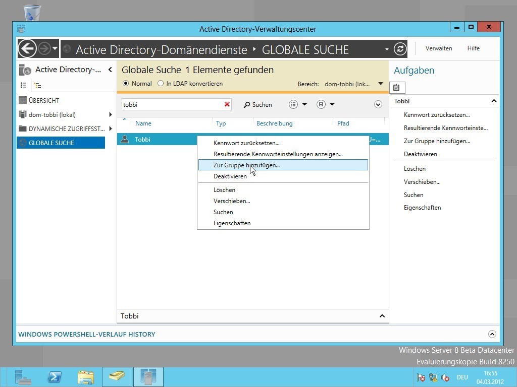
Task: Select In LDAP konvertieren radio button
Action: click(161, 84)
